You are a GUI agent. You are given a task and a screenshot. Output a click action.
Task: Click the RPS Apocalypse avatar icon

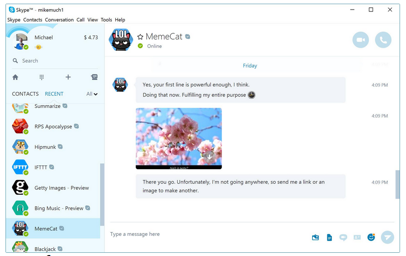20,126
